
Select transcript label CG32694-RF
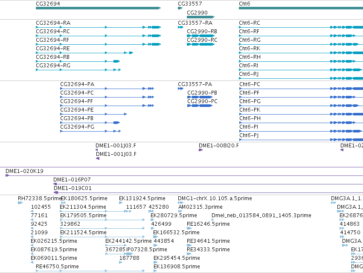tap(52, 40)
